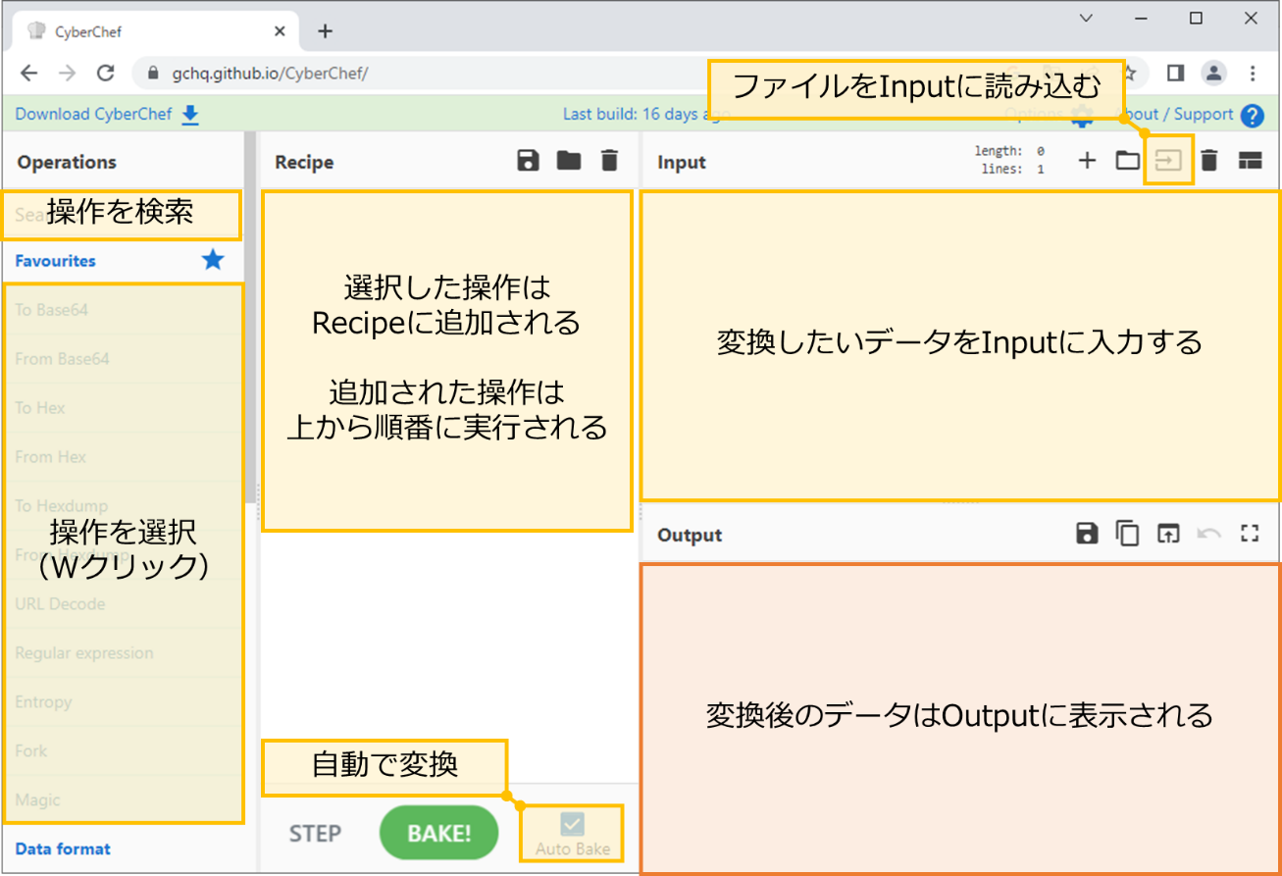The image size is (1282, 876).
Task: Click the browser address bar
Action: point(589,73)
